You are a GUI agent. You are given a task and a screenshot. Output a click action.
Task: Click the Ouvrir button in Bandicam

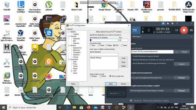point(184,52)
